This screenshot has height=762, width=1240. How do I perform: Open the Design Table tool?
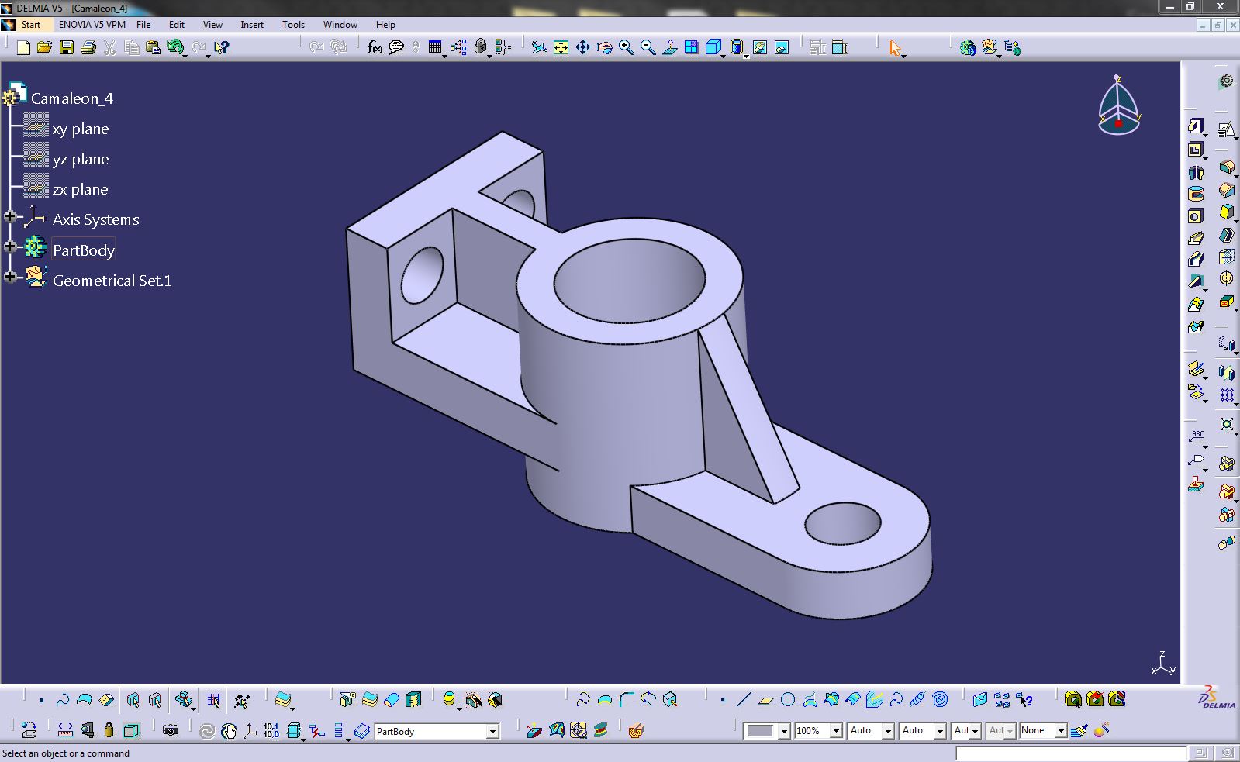pos(435,48)
